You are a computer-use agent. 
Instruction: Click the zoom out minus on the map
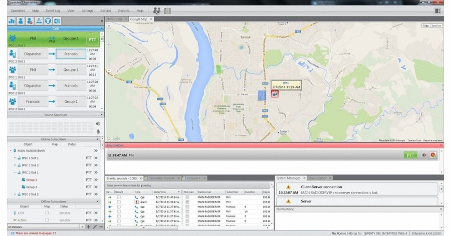click(109, 70)
